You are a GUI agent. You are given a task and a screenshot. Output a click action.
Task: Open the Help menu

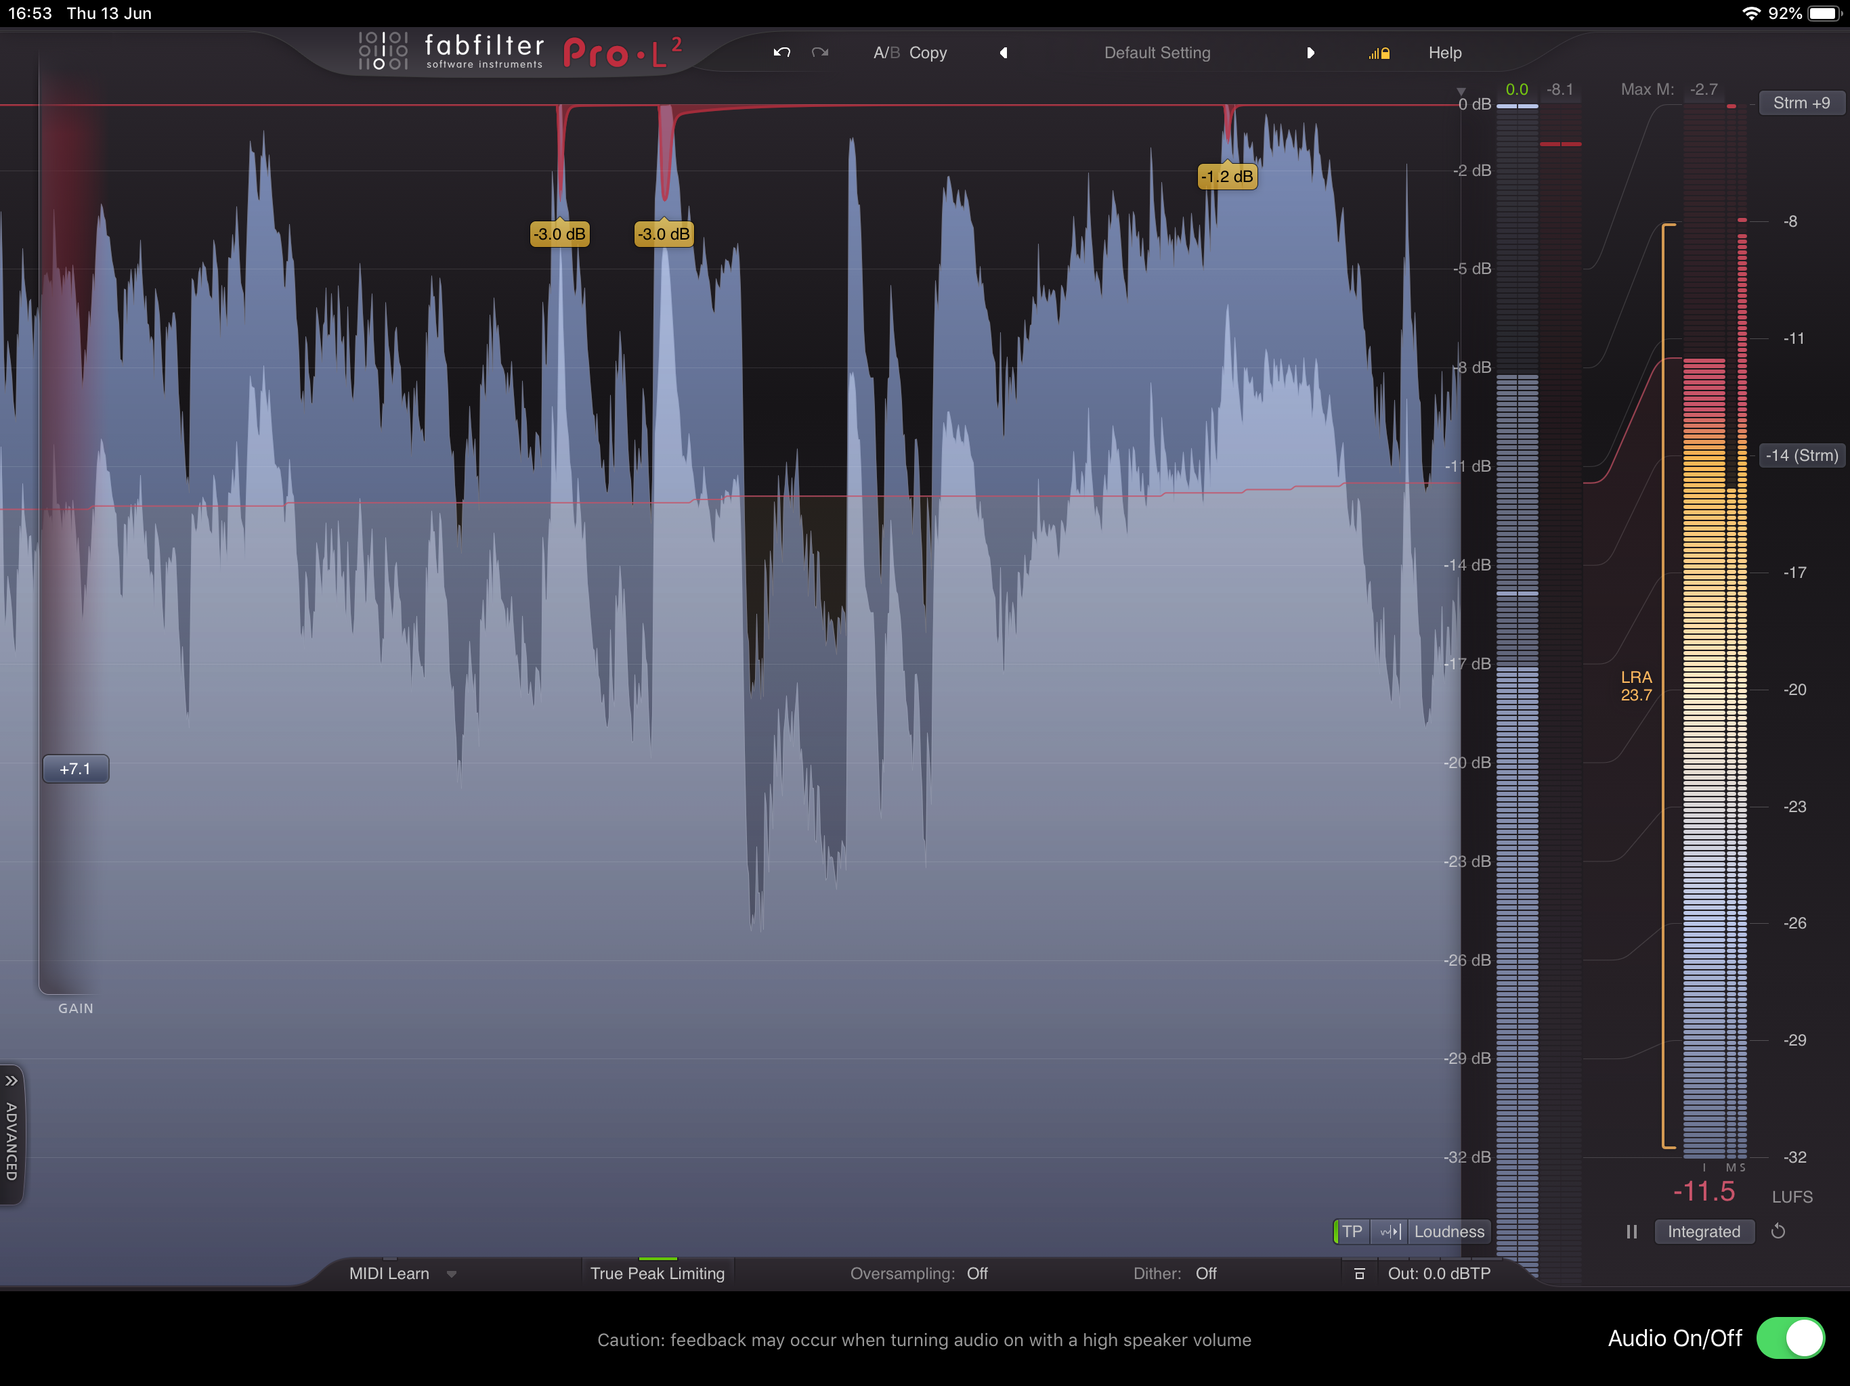pos(1444,53)
